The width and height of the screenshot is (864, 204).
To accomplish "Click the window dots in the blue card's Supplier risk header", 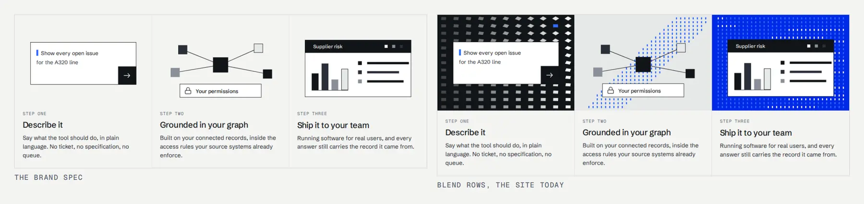I will (x=816, y=46).
